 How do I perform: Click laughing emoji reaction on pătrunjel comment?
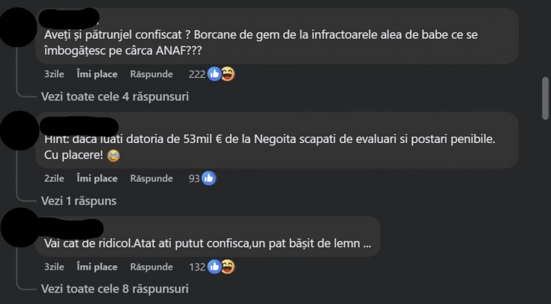[x=227, y=74]
